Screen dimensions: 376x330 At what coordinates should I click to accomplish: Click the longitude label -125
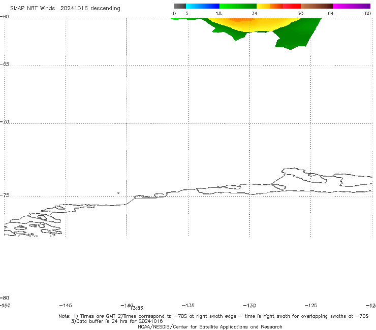pos(311,305)
